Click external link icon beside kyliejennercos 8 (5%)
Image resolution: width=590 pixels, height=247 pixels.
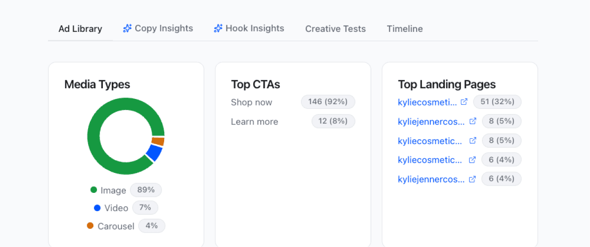coord(473,121)
